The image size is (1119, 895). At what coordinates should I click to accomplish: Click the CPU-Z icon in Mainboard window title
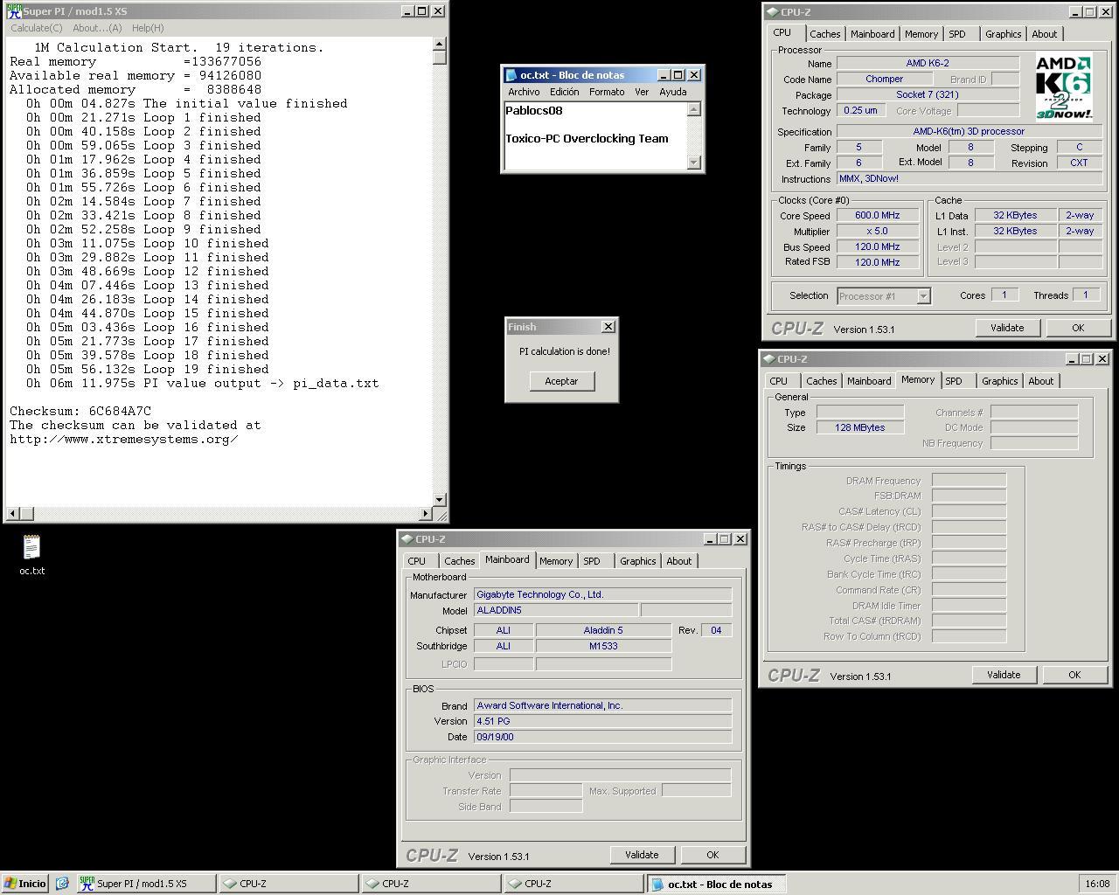(x=407, y=539)
